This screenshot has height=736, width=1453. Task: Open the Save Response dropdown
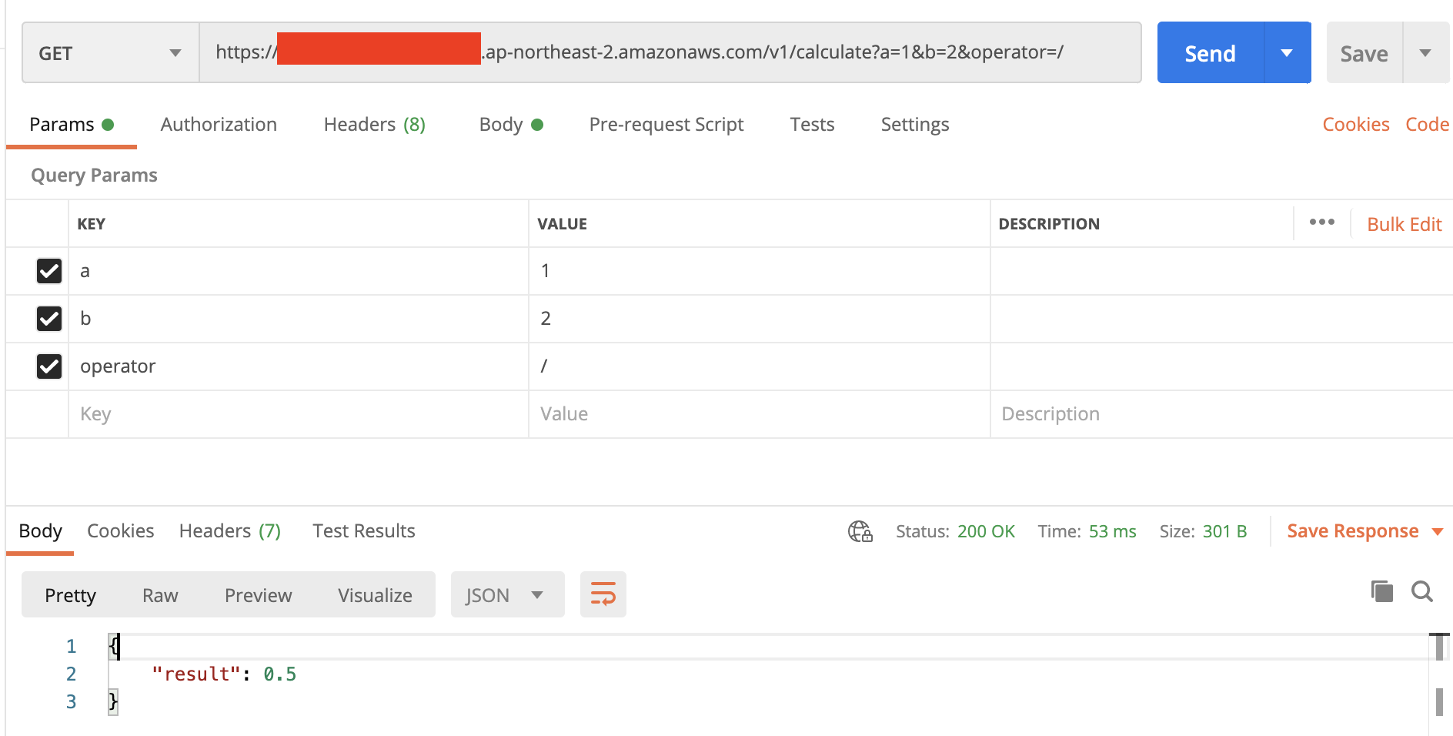coord(1364,531)
